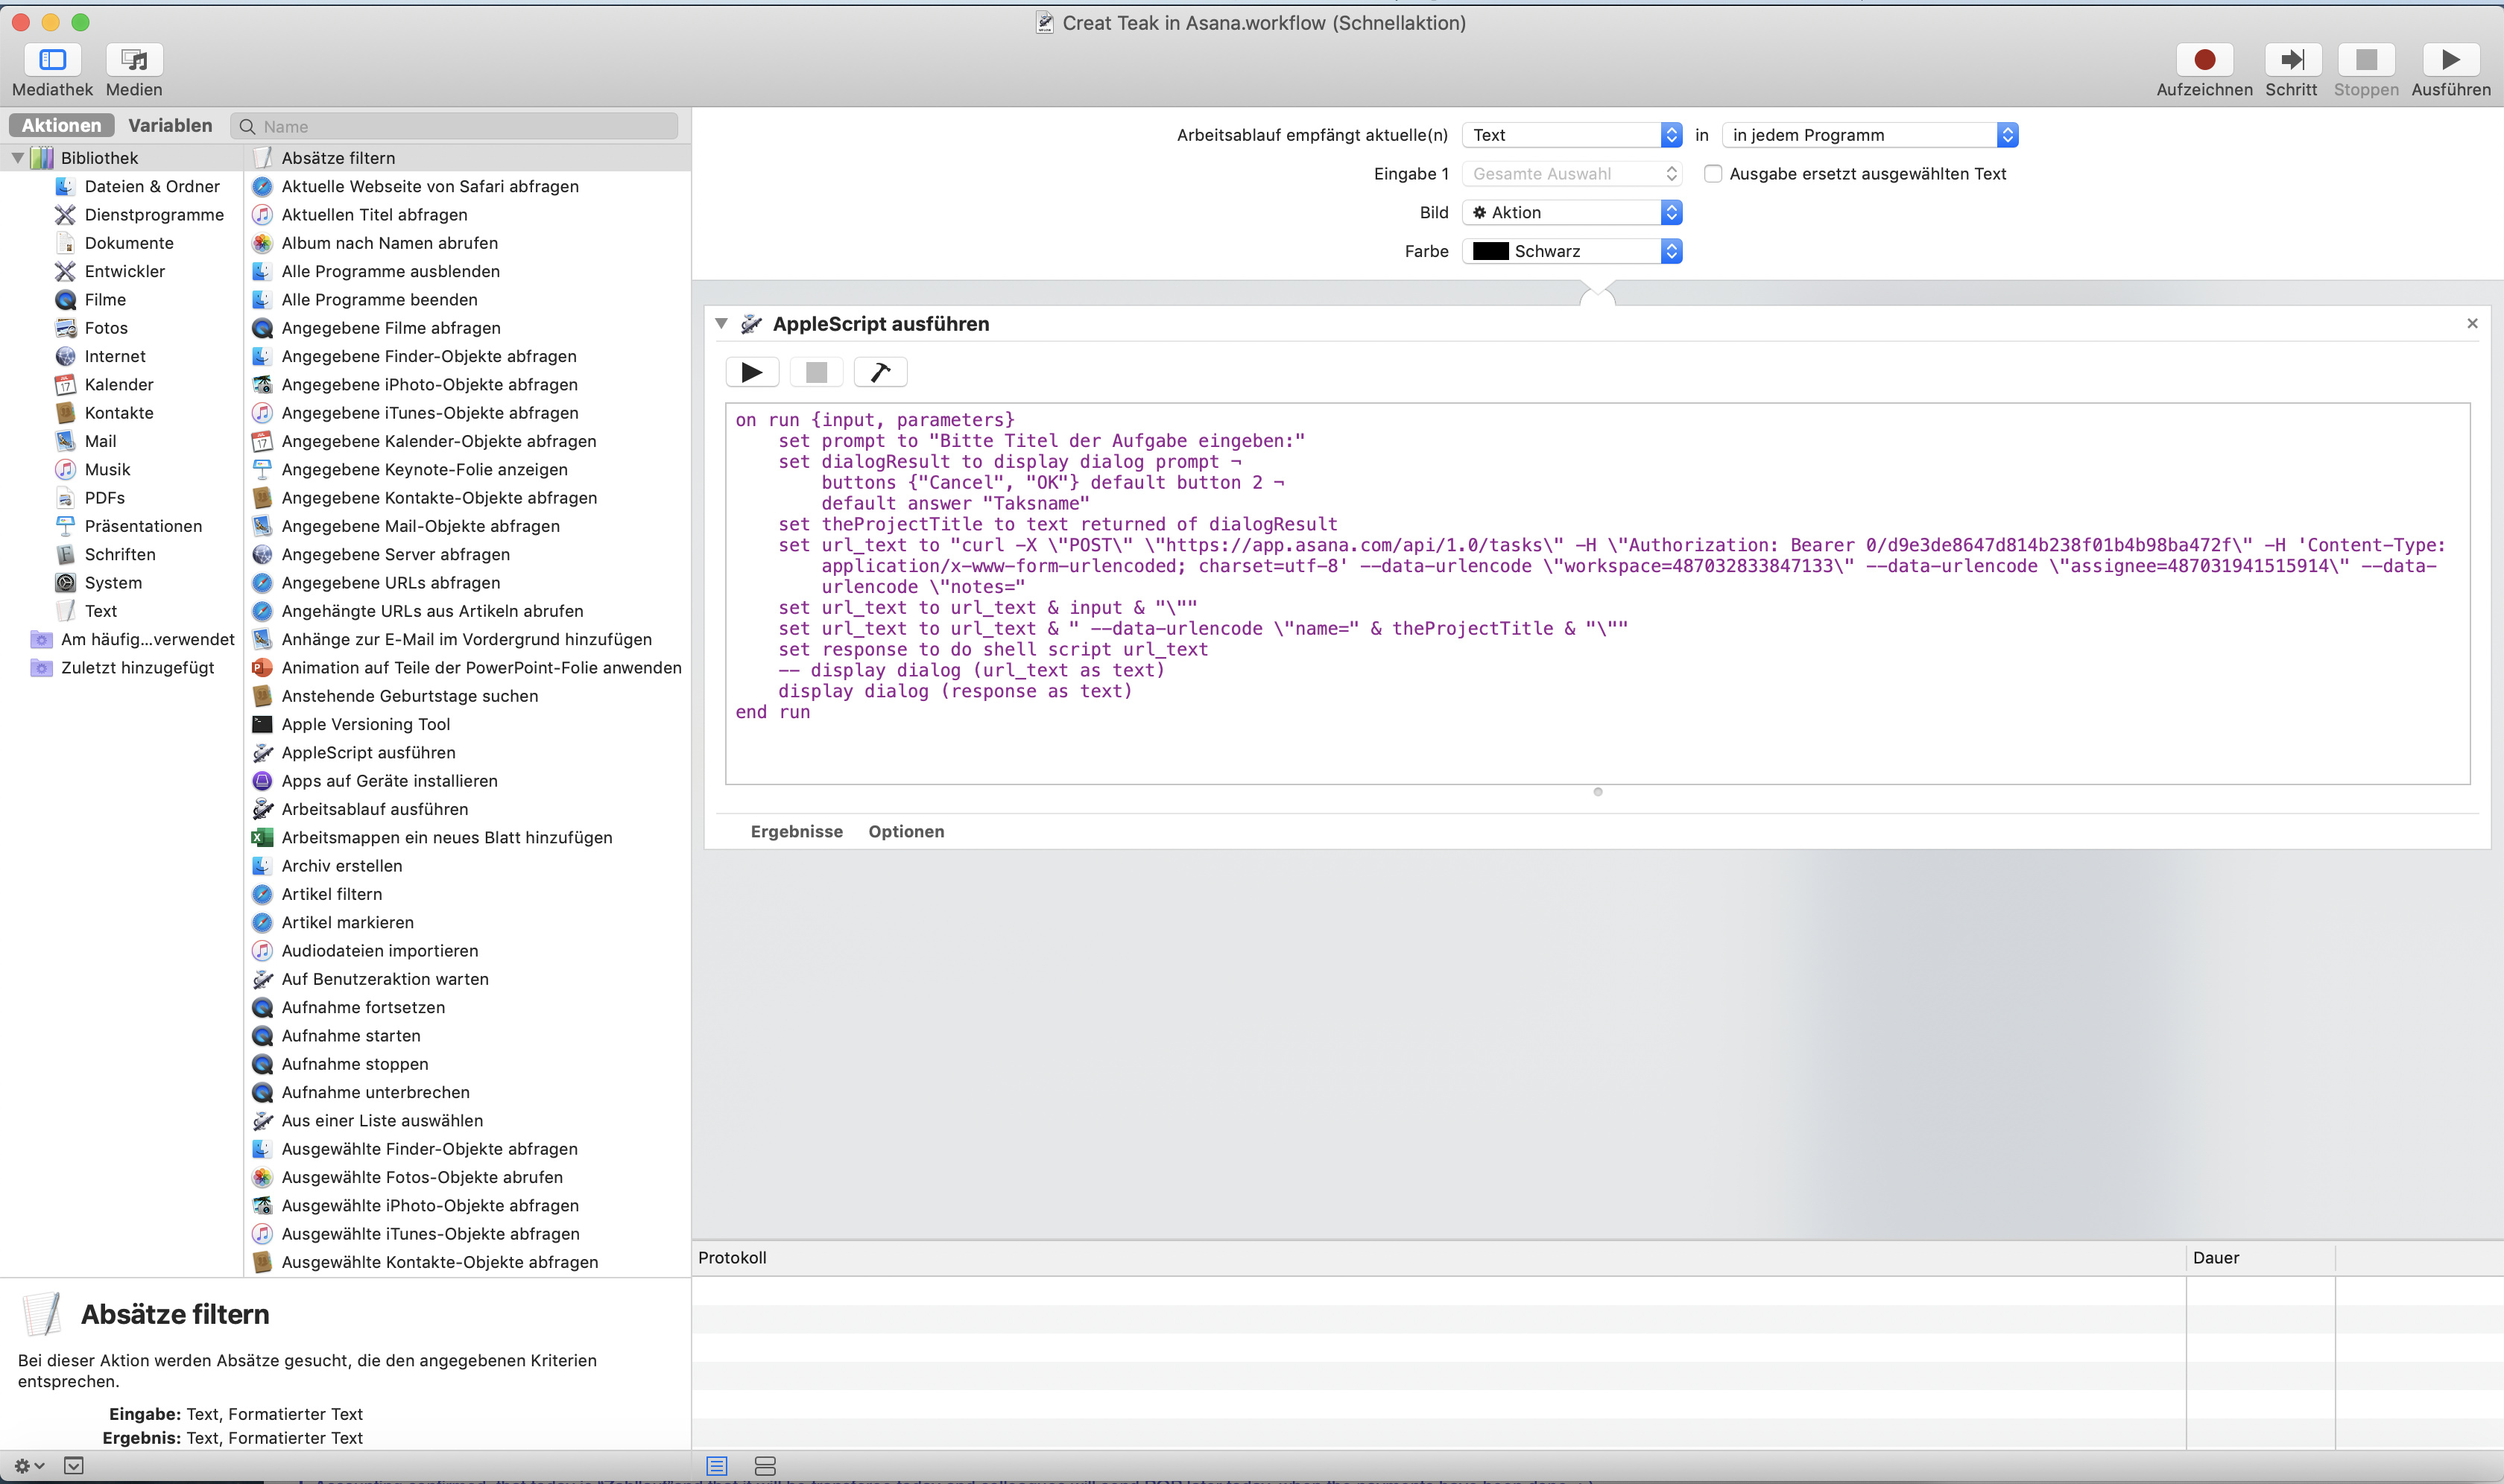Select the Aktionen tab
The height and width of the screenshot is (1484, 2504).
(x=59, y=124)
